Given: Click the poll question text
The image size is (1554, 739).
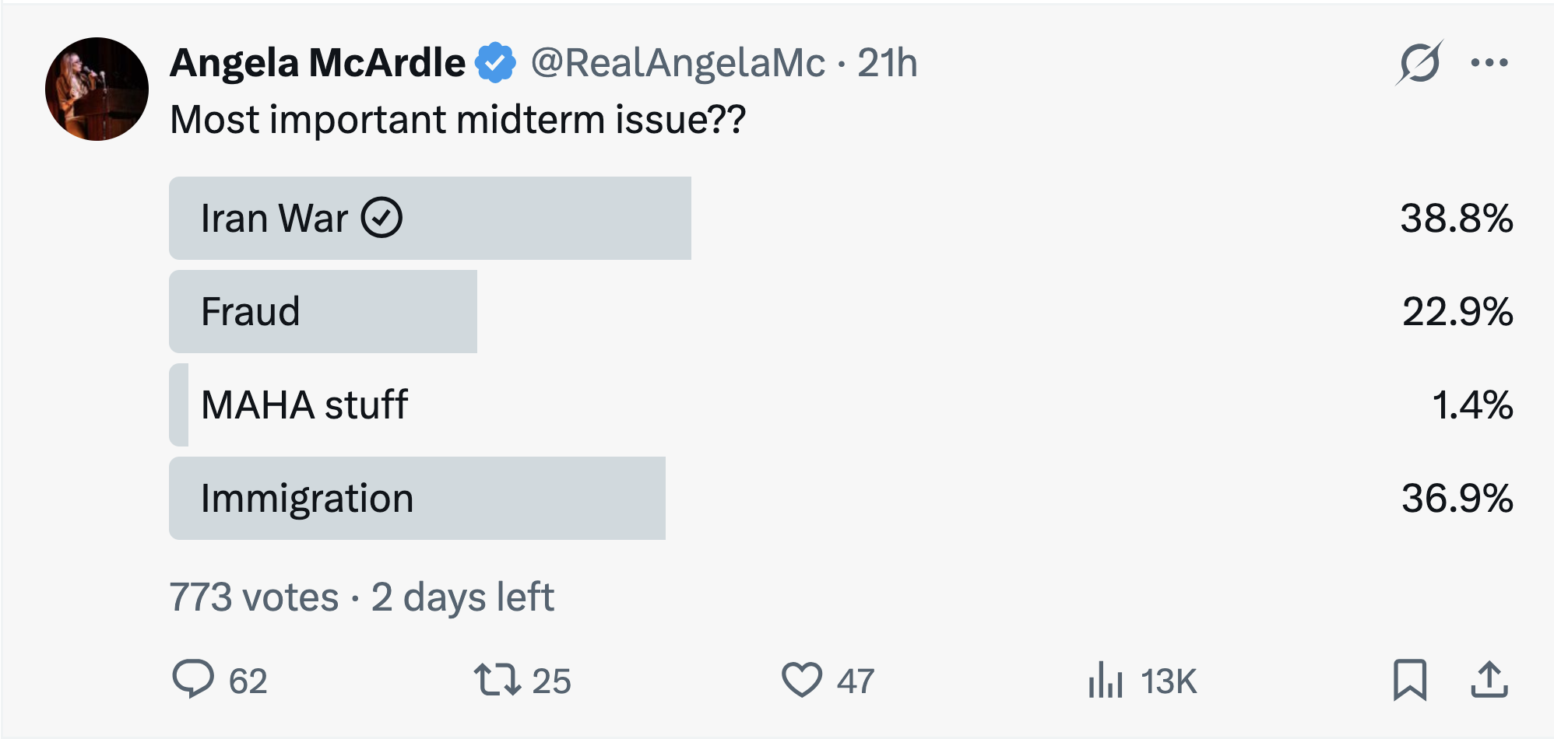Looking at the screenshot, I should pos(458,120).
